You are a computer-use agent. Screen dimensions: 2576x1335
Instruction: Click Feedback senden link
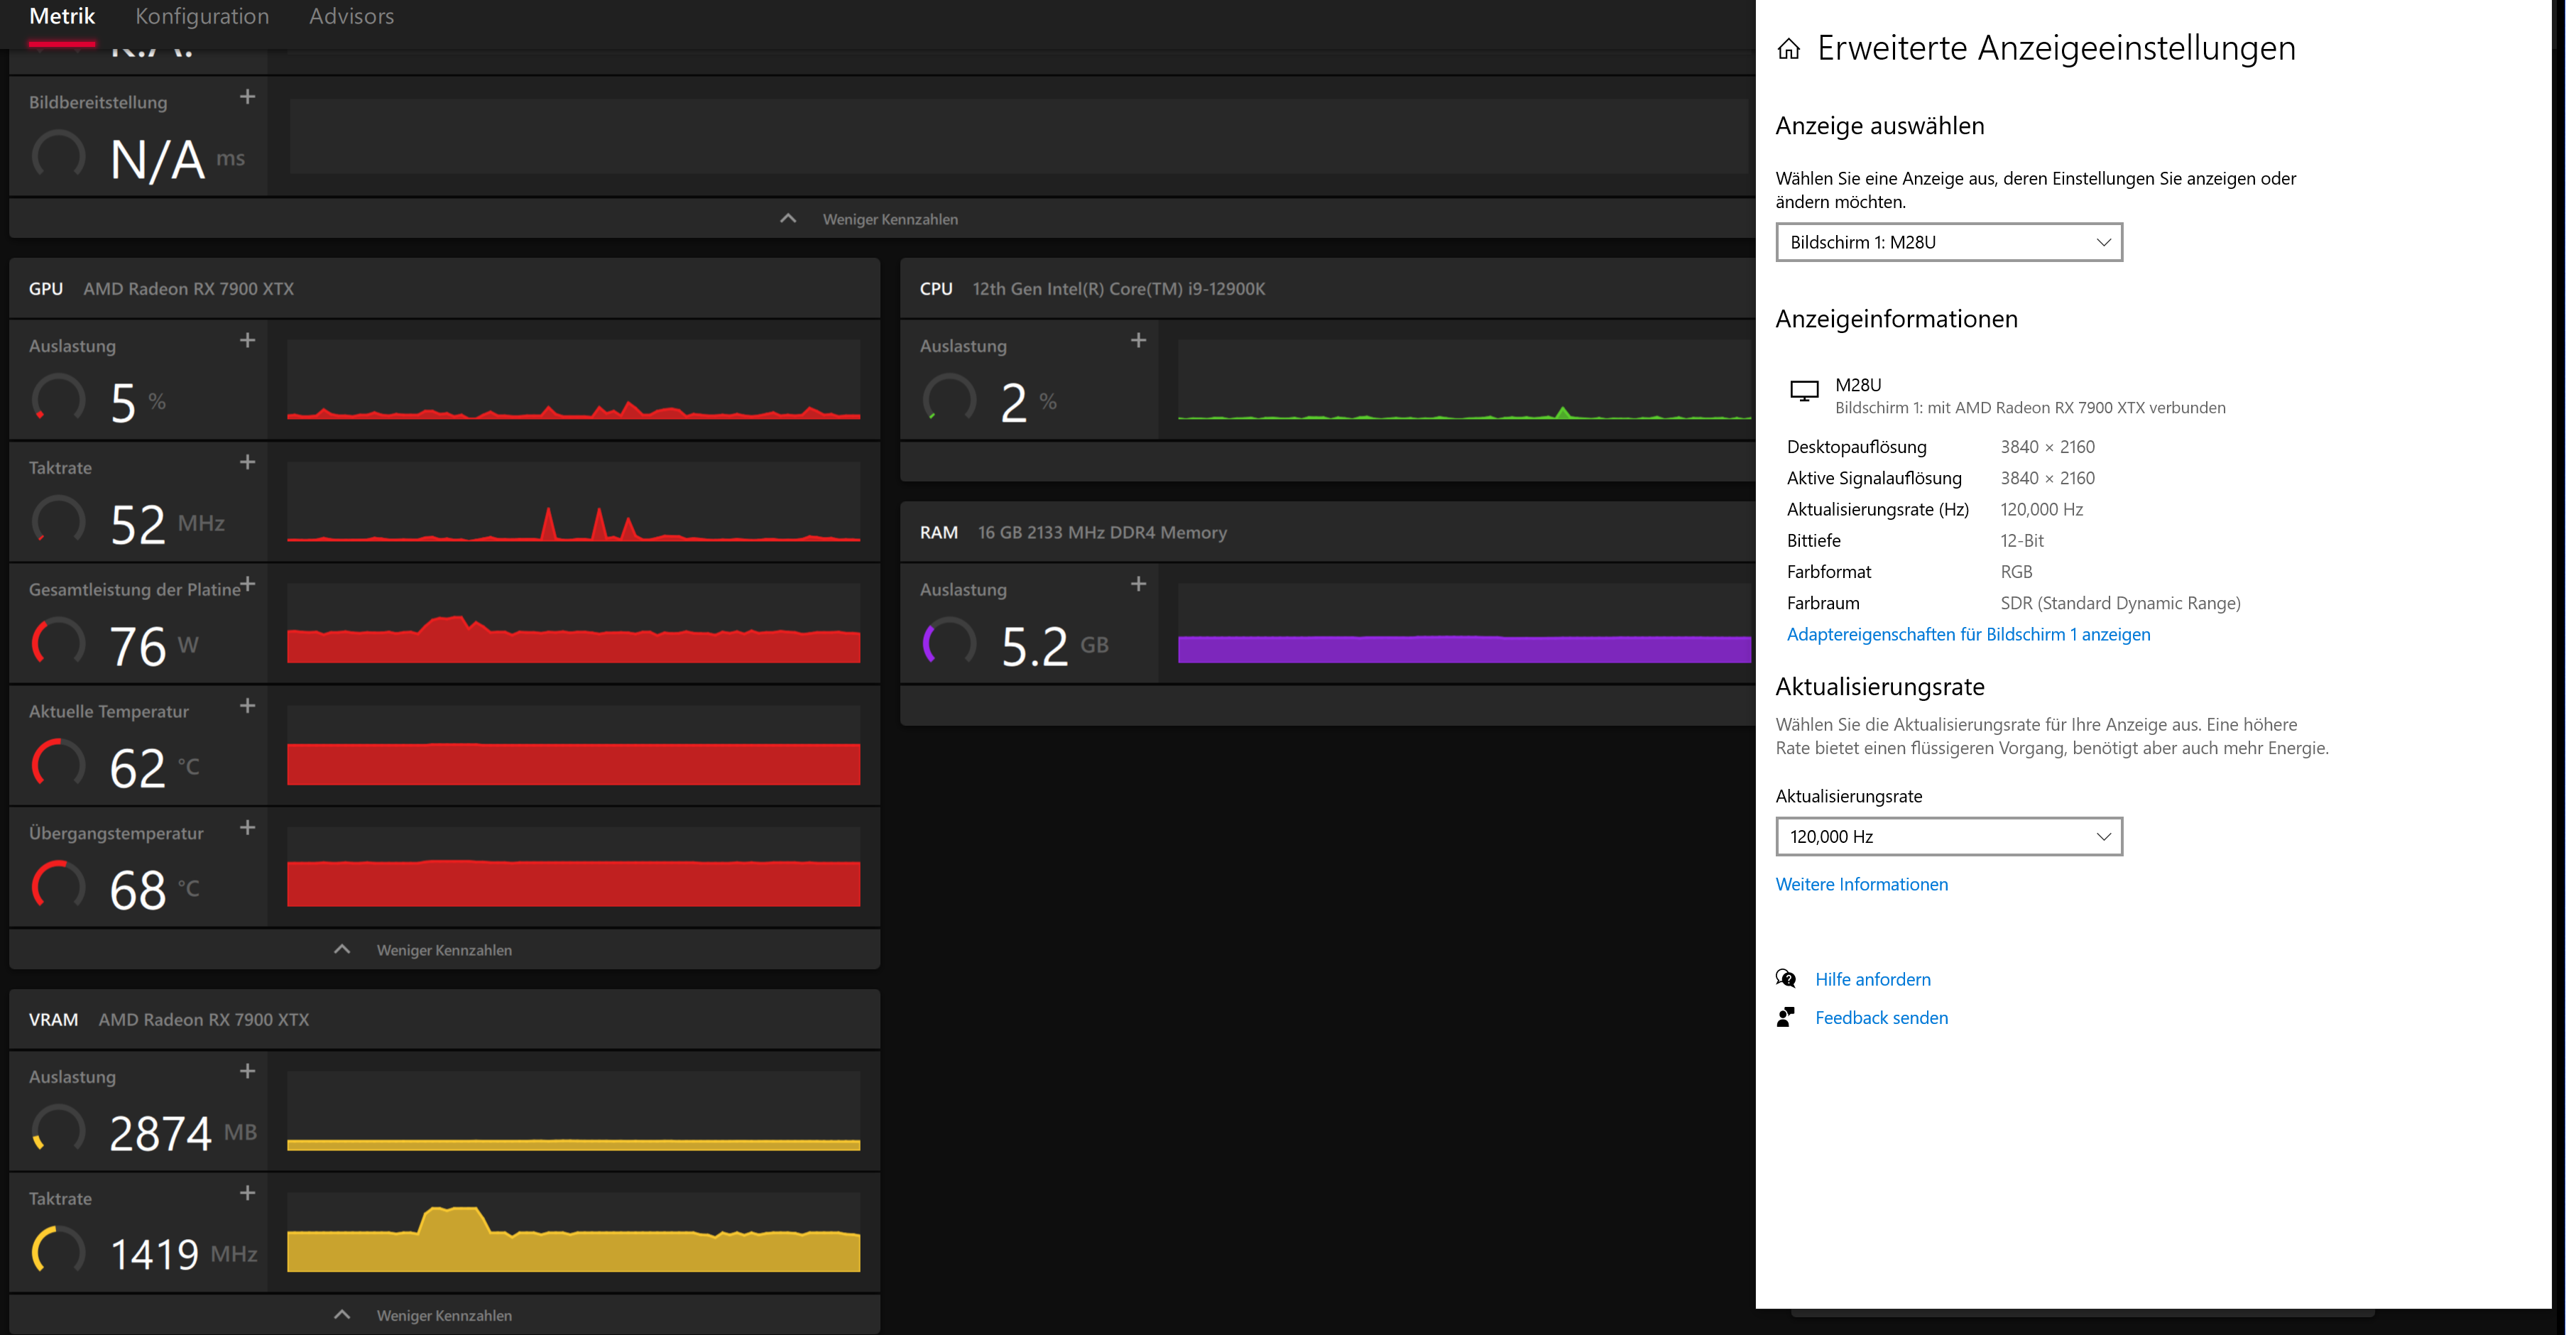pos(1881,1018)
